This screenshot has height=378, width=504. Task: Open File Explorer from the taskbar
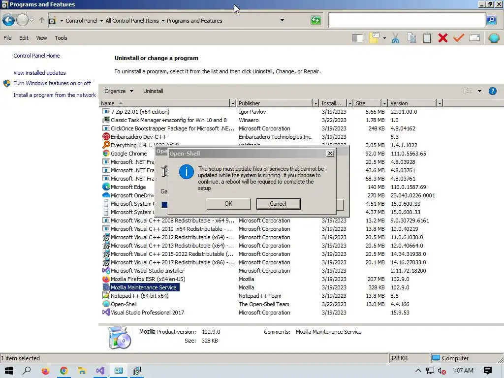tap(82, 371)
